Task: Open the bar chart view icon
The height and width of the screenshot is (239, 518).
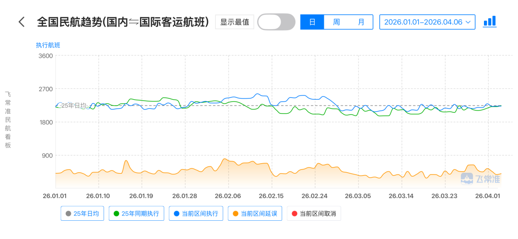Action: point(489,22)
